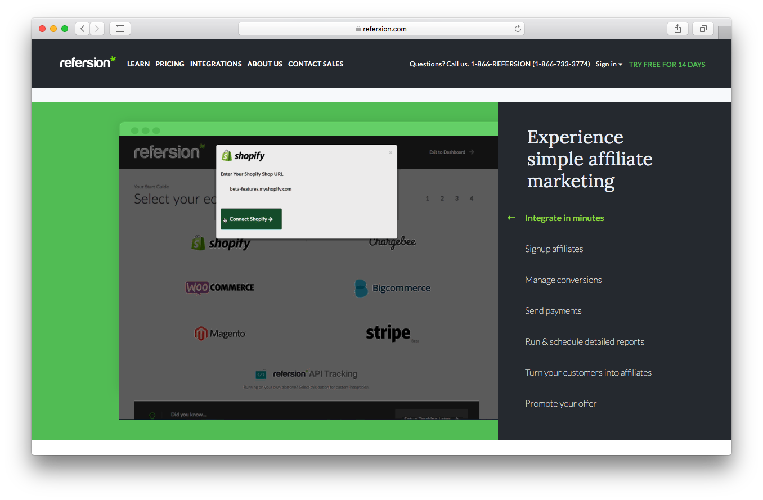This screenshot has height=500, width=763.
Task: Click TRY FREE FOR 14 DAYS
Action: 667,64
